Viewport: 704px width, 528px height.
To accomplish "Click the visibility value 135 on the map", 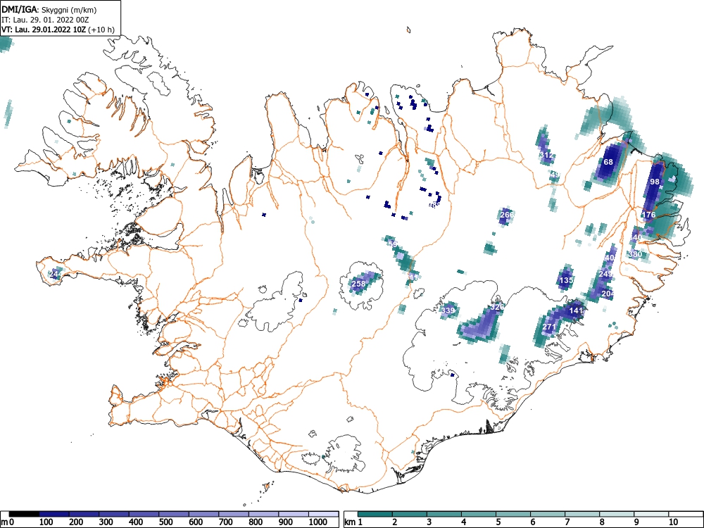I will click(x=566, y=280).
